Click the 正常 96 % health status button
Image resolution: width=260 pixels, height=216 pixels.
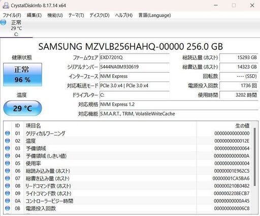tap(22, 74)
